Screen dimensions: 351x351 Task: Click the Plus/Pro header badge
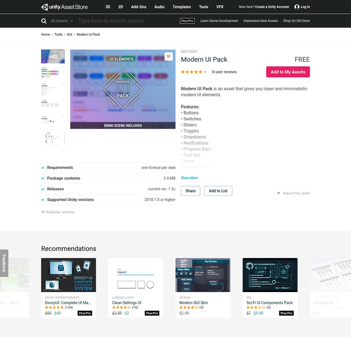coord(187,21)
